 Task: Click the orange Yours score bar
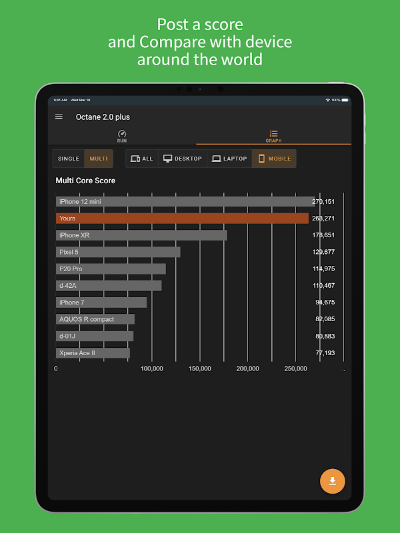pos(182,219)
